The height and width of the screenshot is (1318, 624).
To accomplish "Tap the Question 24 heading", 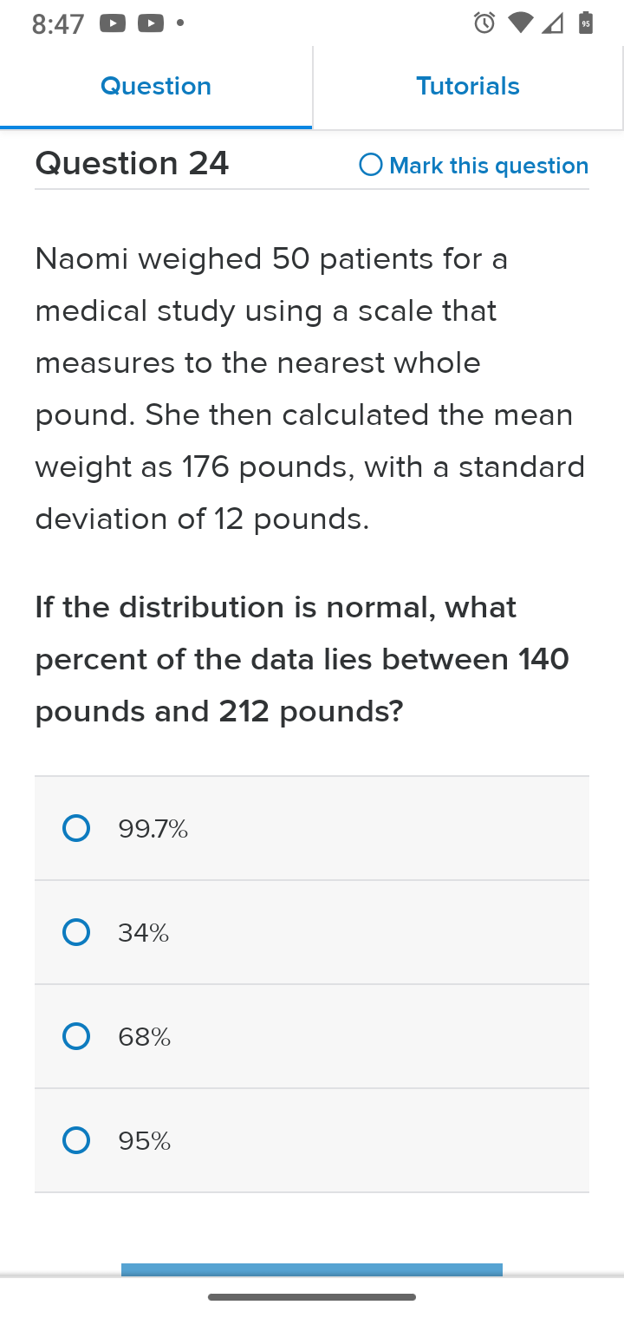I will pos(132,163).
